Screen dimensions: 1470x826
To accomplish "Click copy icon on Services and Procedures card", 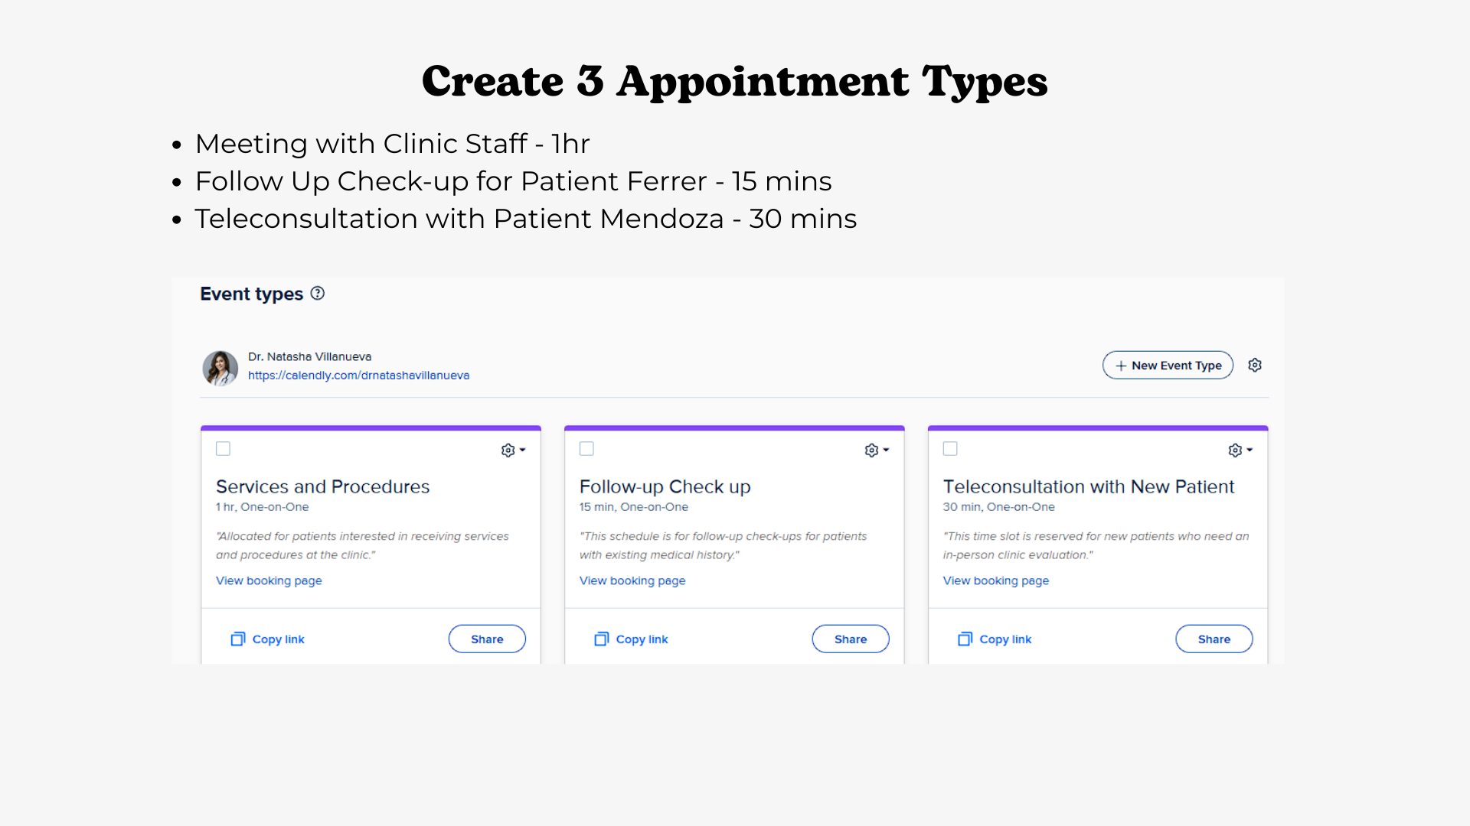I will pos(238,639).
